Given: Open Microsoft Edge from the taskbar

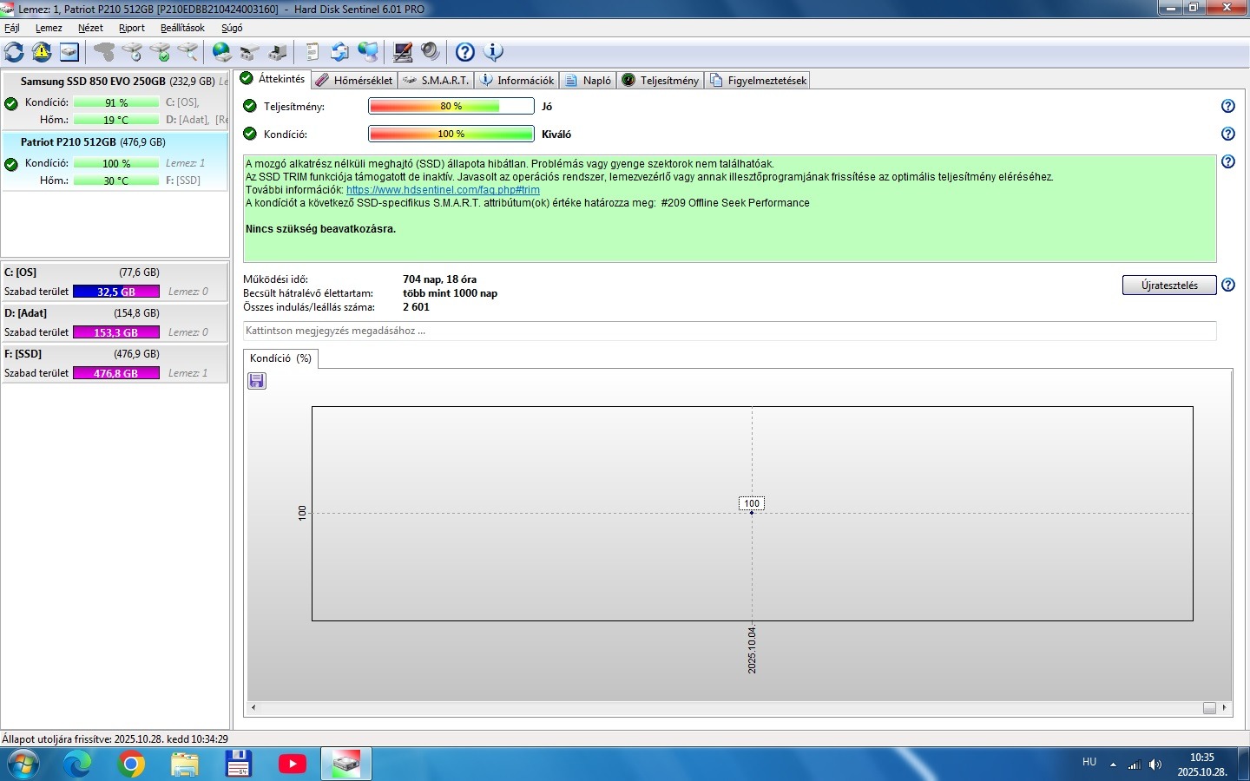Looking at the screenshot, I should tap(77, 764).
